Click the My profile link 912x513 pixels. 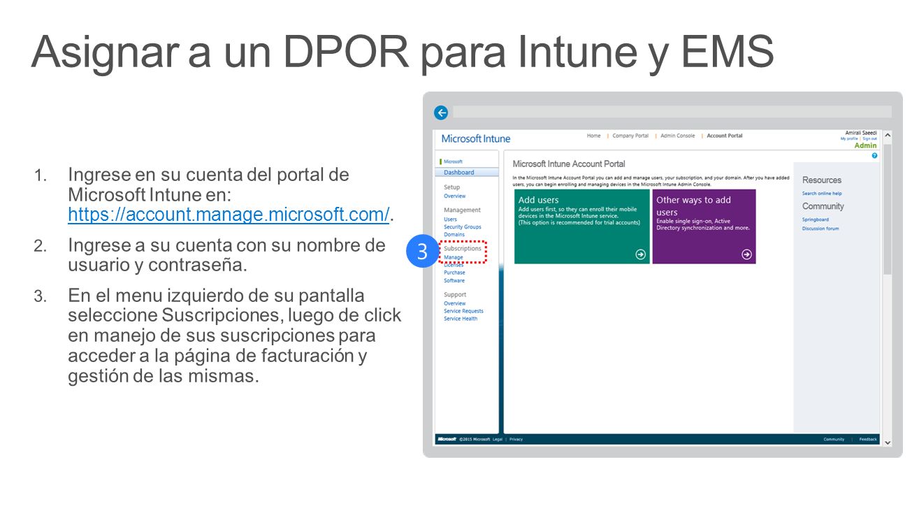(849, 138)
